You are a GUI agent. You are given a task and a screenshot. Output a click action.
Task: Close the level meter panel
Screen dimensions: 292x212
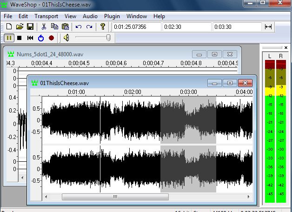coord(286,47)
